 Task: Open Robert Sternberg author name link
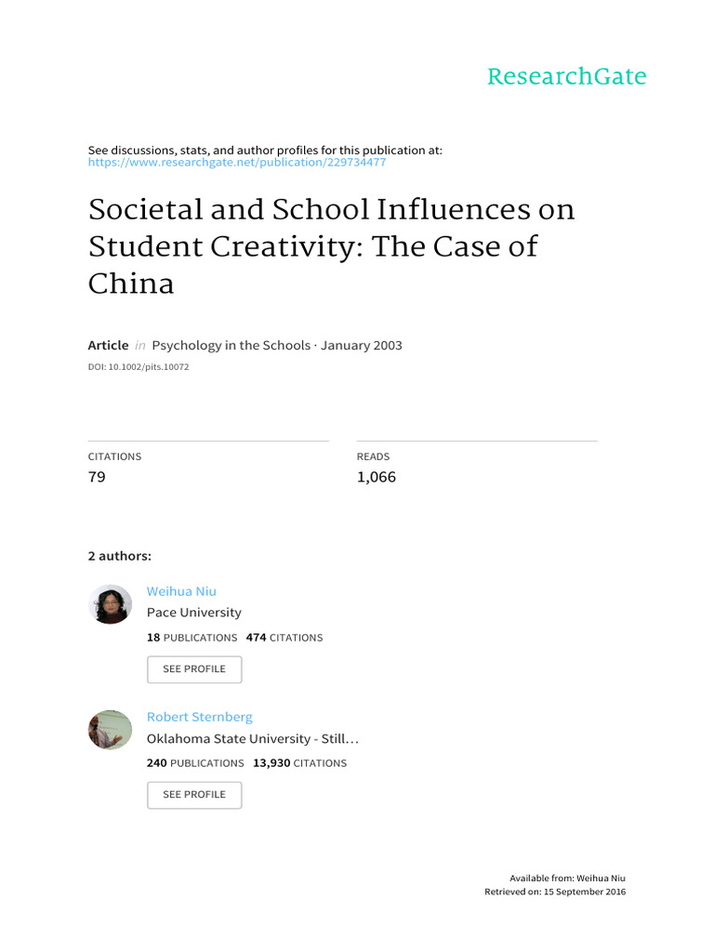200,717
